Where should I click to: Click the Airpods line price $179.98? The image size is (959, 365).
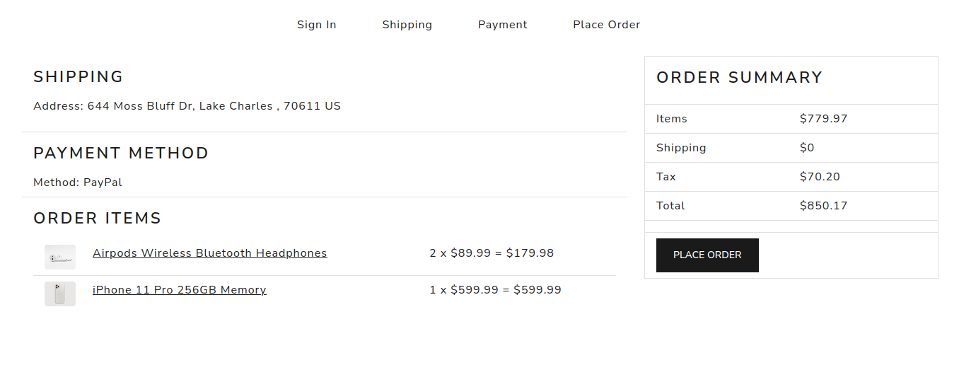tap(530, 253)
